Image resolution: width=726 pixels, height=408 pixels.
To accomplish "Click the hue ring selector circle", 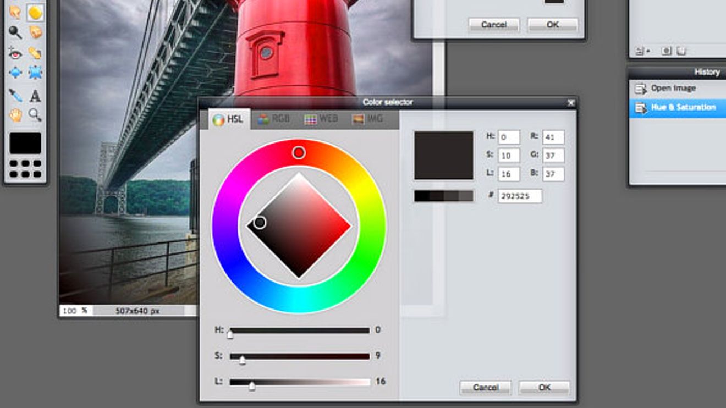I will click(299, 152).
